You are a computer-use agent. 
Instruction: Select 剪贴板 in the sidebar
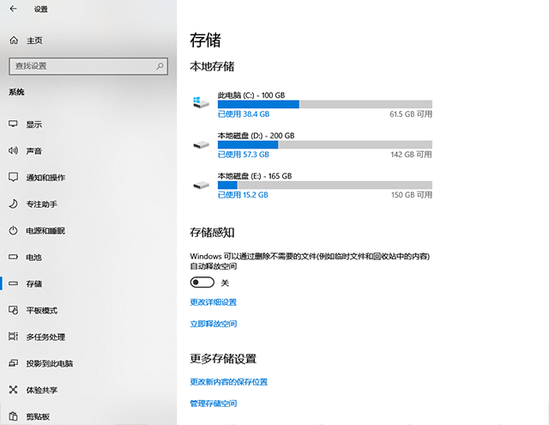coord(38,416)
